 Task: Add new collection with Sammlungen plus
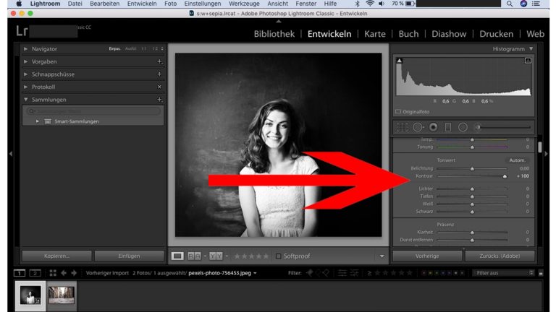point(159,100)
